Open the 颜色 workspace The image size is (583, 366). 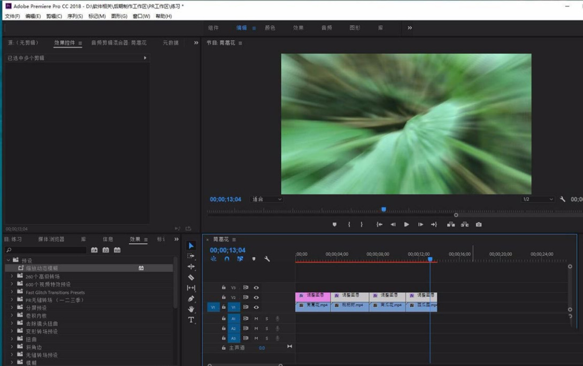coord(270,28)
